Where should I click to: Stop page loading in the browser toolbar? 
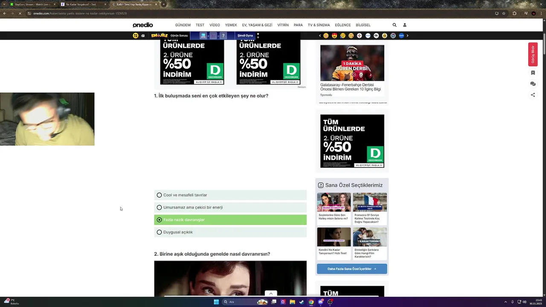[20, 14]
